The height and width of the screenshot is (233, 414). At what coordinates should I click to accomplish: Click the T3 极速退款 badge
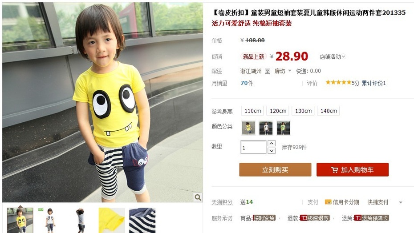point(315,218)
